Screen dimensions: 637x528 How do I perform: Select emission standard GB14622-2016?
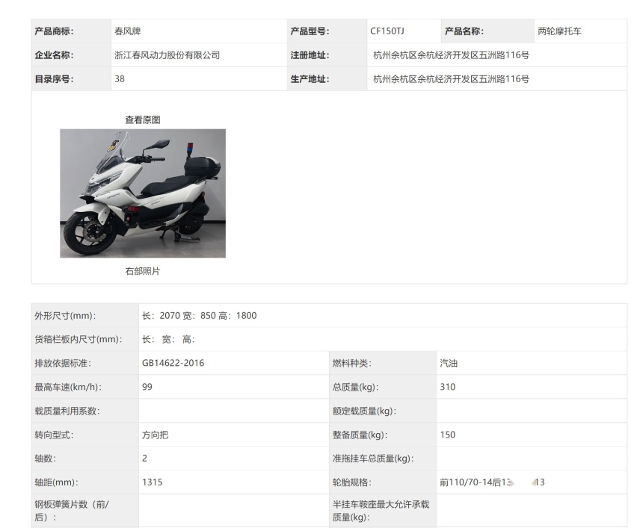coord(173,363)
